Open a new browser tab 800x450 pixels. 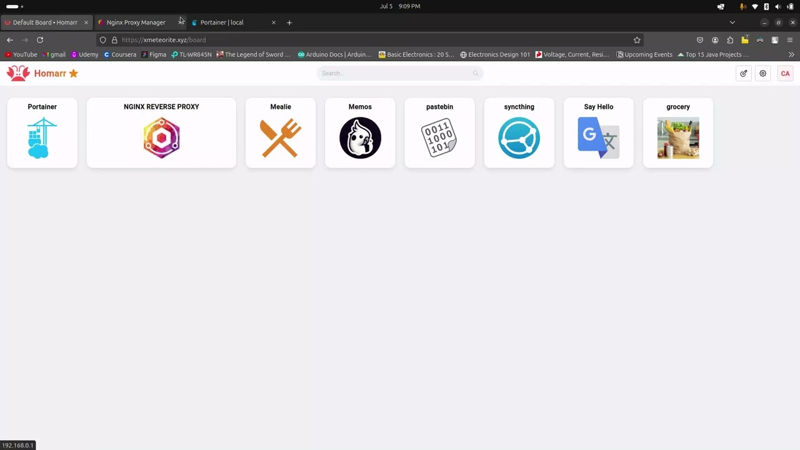coord(289,22)
